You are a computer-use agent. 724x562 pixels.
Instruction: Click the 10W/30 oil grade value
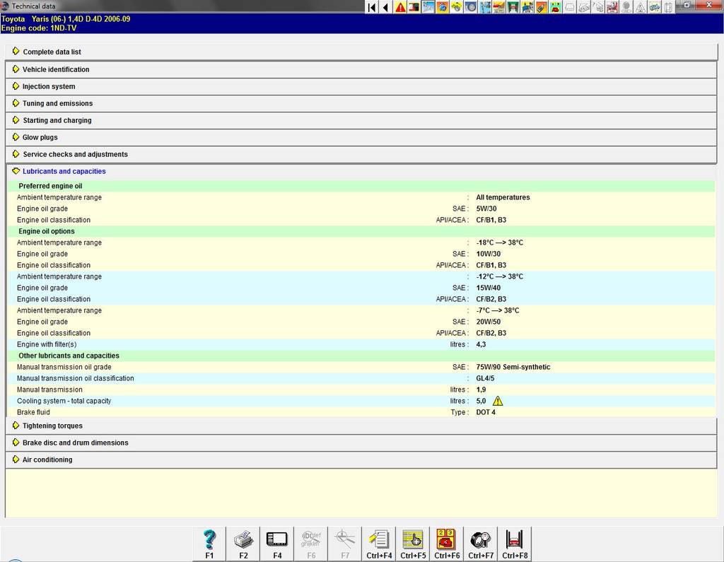(x=488, y=254)
